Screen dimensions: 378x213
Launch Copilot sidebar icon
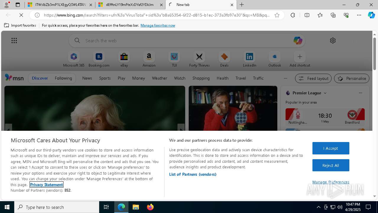(x=371, y=15)
